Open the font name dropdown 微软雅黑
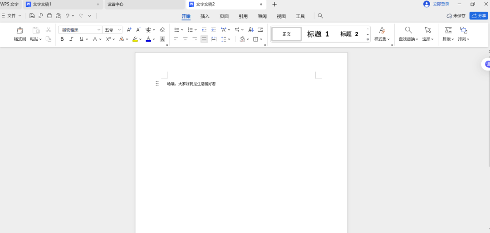This screenshot has height=233, width=490. tap(99, 30)
